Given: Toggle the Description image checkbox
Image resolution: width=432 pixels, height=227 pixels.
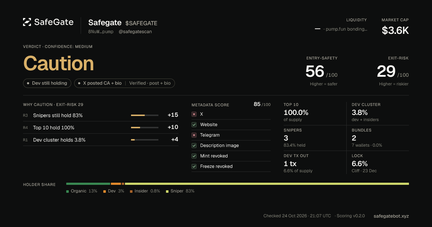Looking at the screenshot, I should [194, 145].
